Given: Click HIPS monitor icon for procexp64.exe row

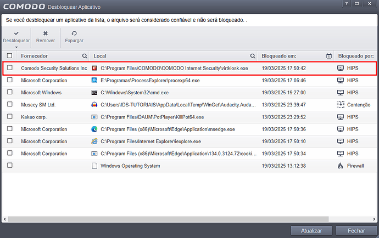Looking at the screenshot, I should [x=341, y=81].
